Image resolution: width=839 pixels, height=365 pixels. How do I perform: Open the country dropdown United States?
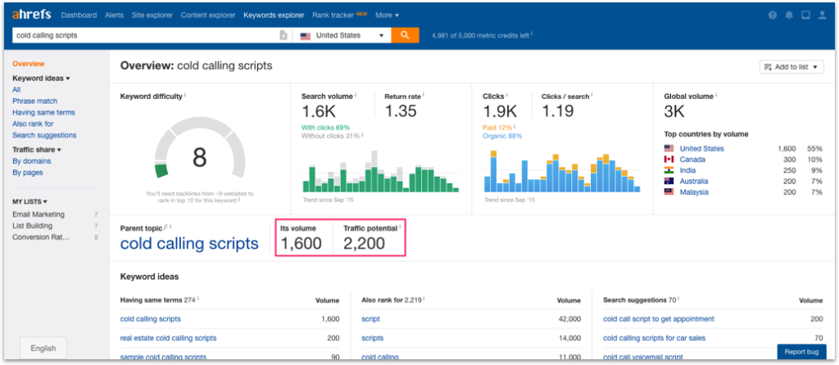(343, 35)
